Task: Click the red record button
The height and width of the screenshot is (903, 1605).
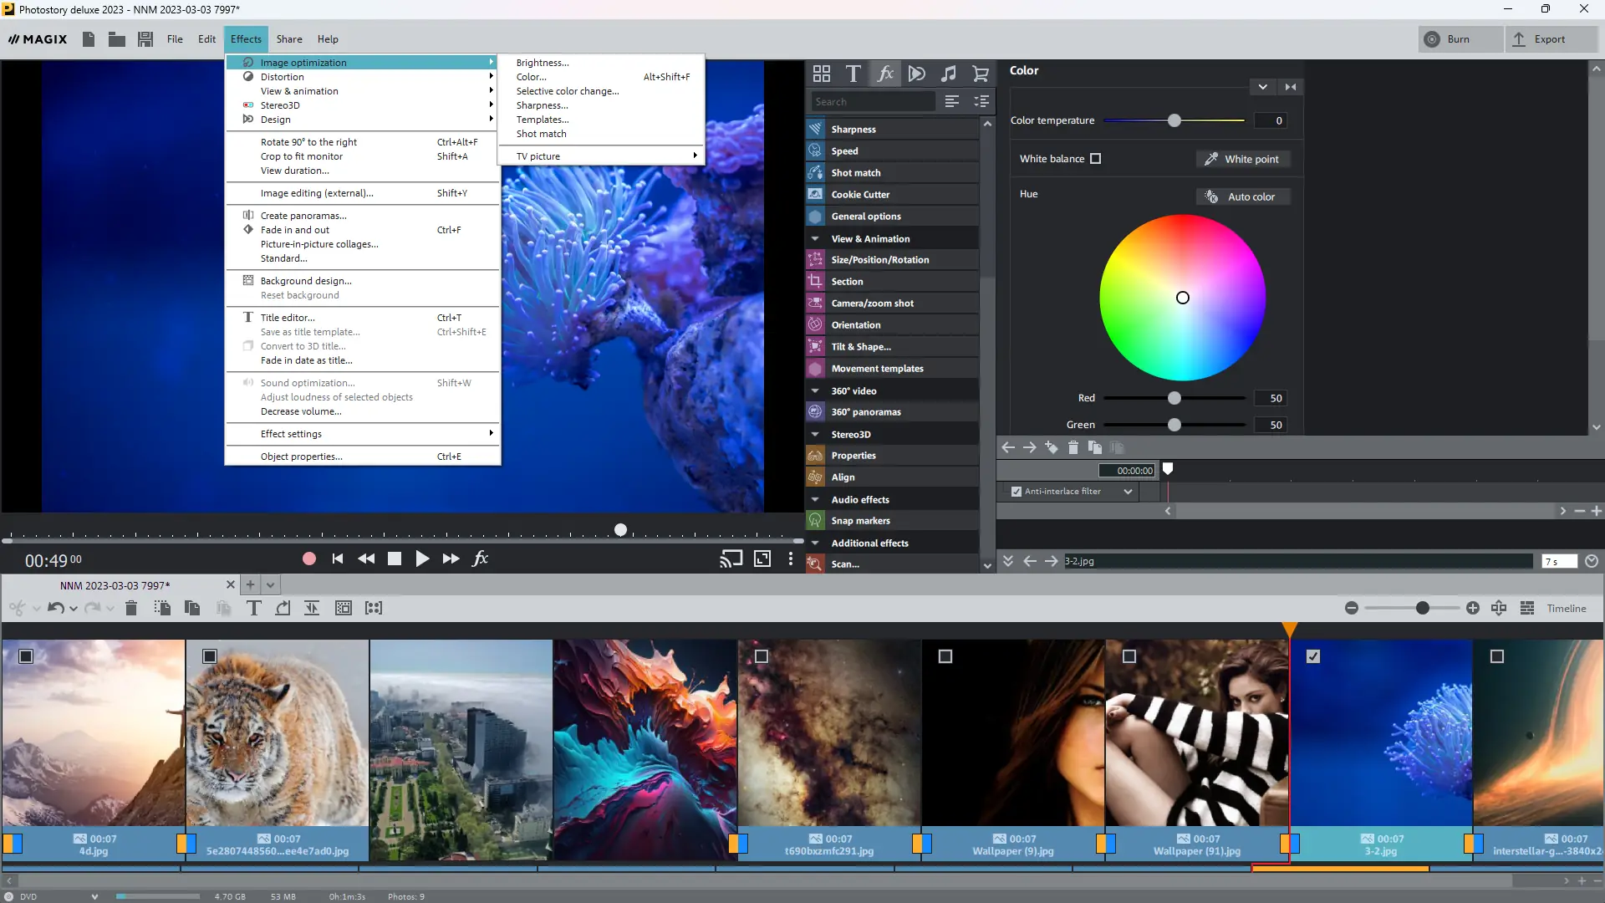Action: (x=308, y=559)
